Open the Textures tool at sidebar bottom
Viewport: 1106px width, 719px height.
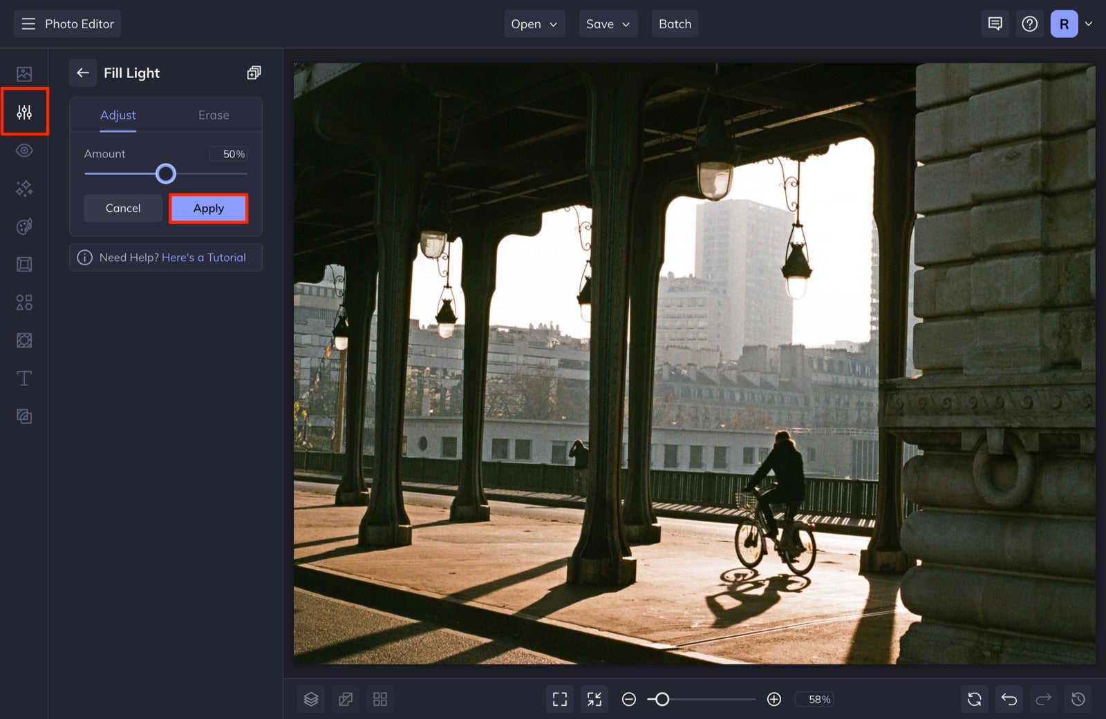[x=24, y=416]
